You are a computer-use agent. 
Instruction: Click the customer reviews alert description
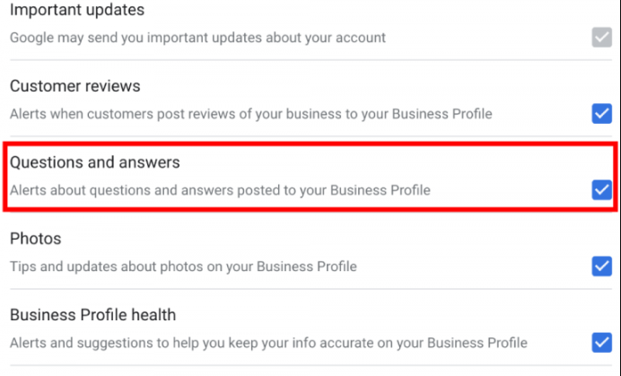click(251, 114)
